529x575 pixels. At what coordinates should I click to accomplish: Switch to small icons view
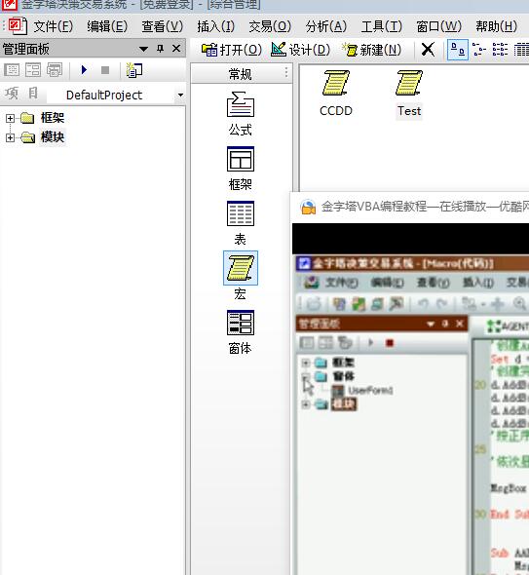pyautogui.click(x=478, y=50)
